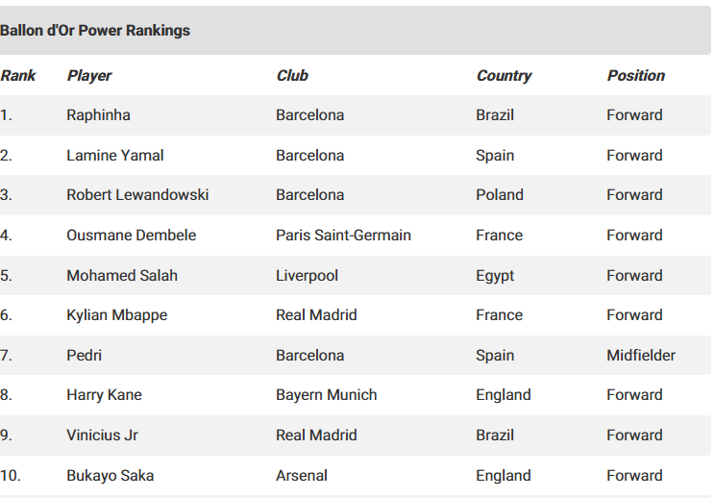Select the Position column header

[x=636, y=75]
